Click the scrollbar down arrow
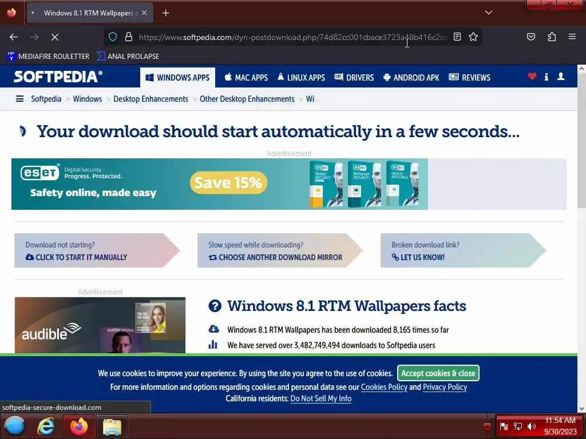 point(581,409)
